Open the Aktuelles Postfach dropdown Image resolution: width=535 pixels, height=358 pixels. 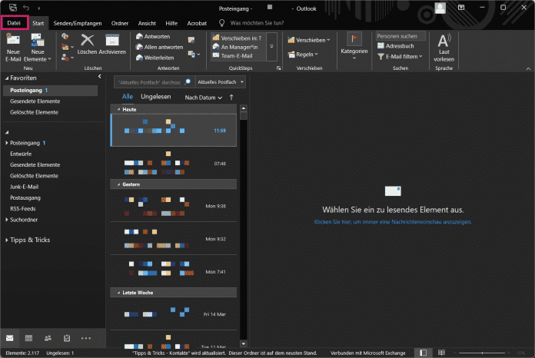pyautogui.click(x=220, y=81)
